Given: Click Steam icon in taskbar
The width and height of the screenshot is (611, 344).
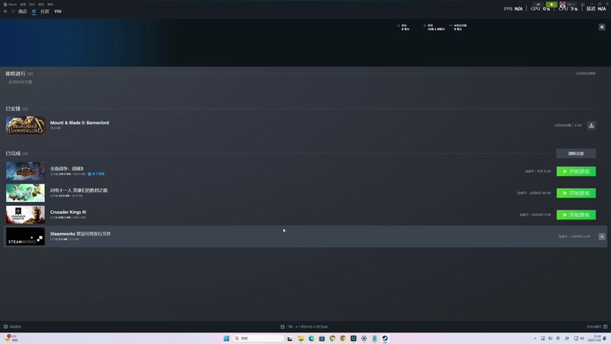Looking at the screenshot, I should (x=385, y=338).
